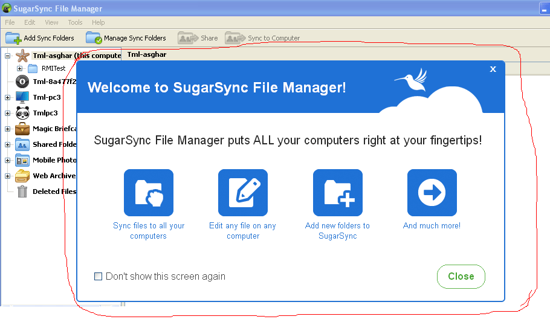Expand the Mobile Photos node

(7, 160)
